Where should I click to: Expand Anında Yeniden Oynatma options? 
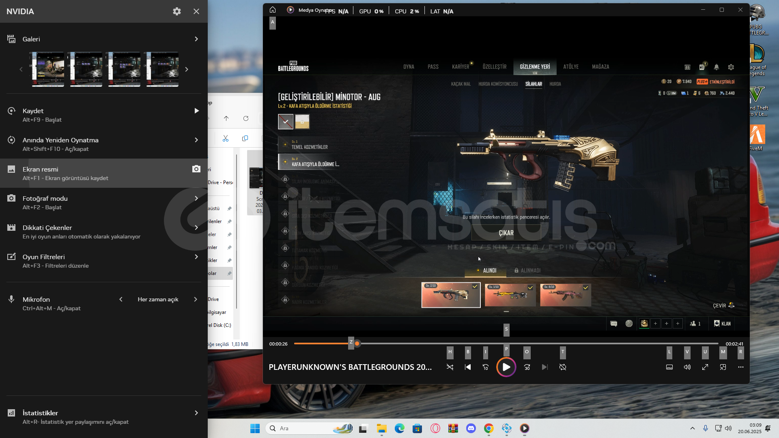point(196,140)
